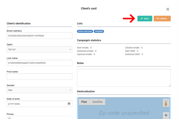Focus the Email address field
The width and height of the screenshot is (178, 119).
tap(39, 36)
